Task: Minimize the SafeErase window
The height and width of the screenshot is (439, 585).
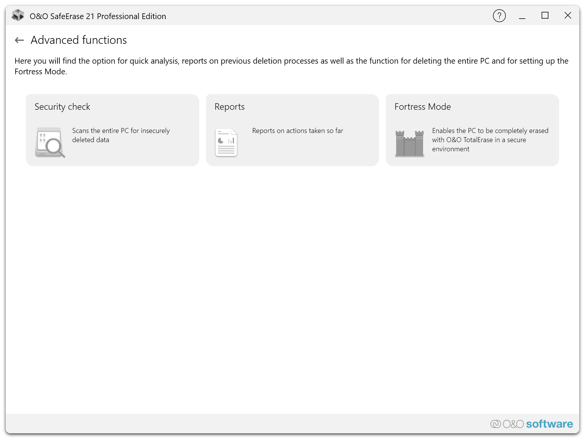Action: 522,16
